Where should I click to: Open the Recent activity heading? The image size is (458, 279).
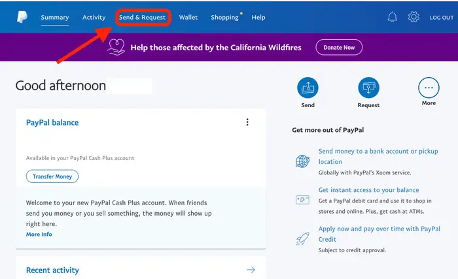[x=52, y=271]
